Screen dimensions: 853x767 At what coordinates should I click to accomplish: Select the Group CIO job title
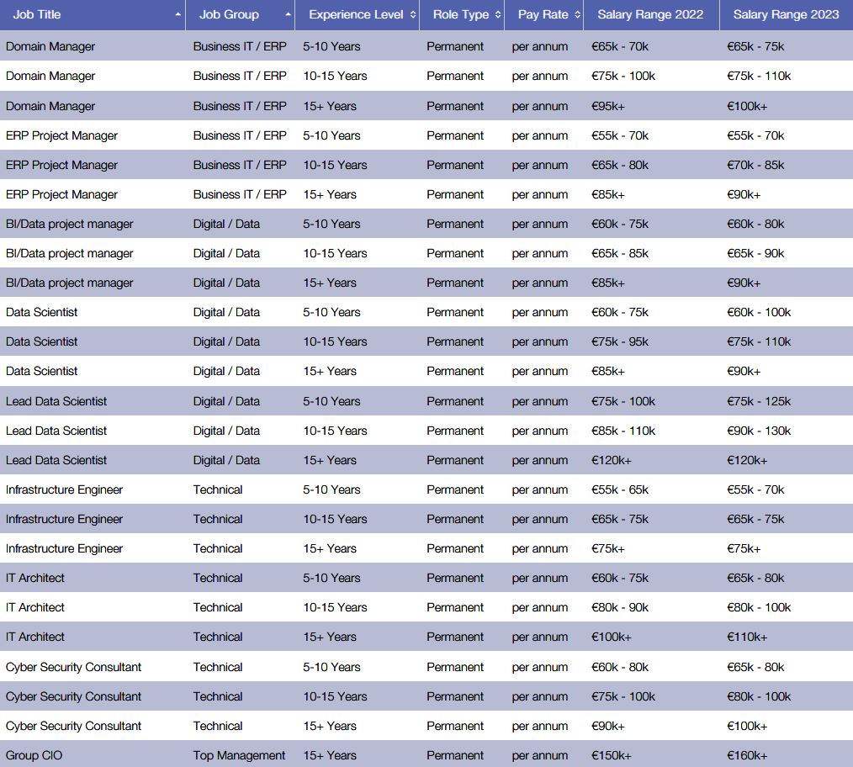[34, 755]
